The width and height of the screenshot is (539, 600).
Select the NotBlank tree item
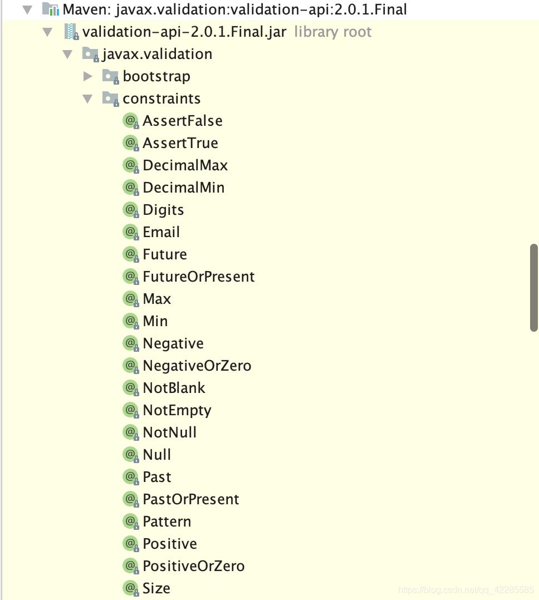click(x=174, y=387)
